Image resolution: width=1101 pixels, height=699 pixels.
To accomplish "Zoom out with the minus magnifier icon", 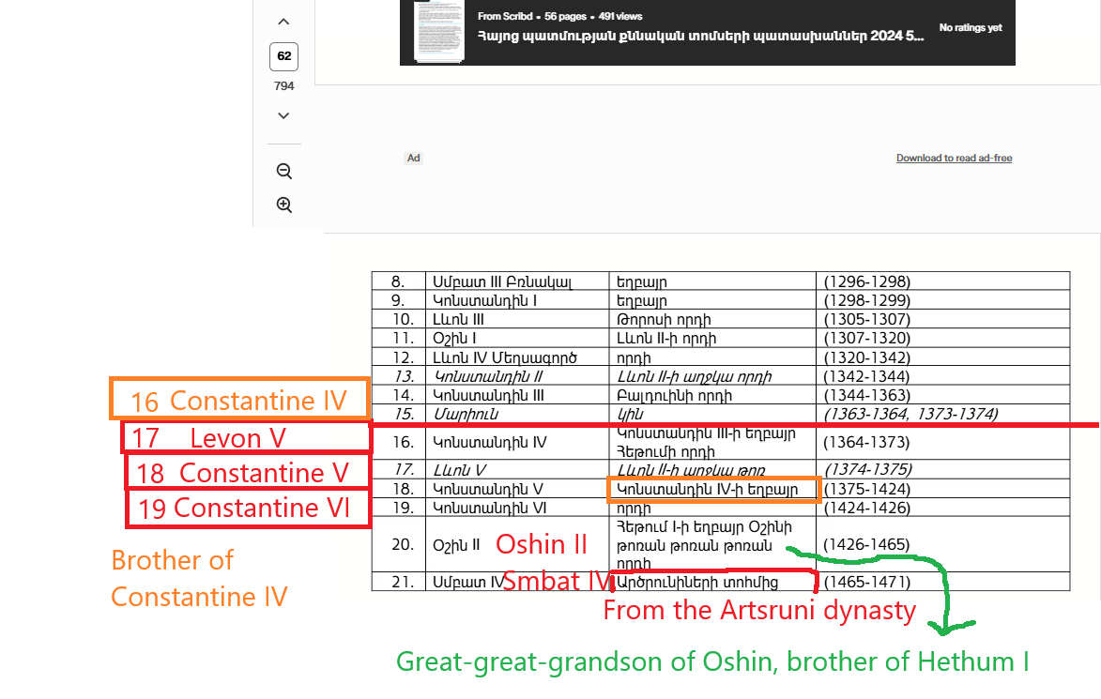I will point(283,172).
